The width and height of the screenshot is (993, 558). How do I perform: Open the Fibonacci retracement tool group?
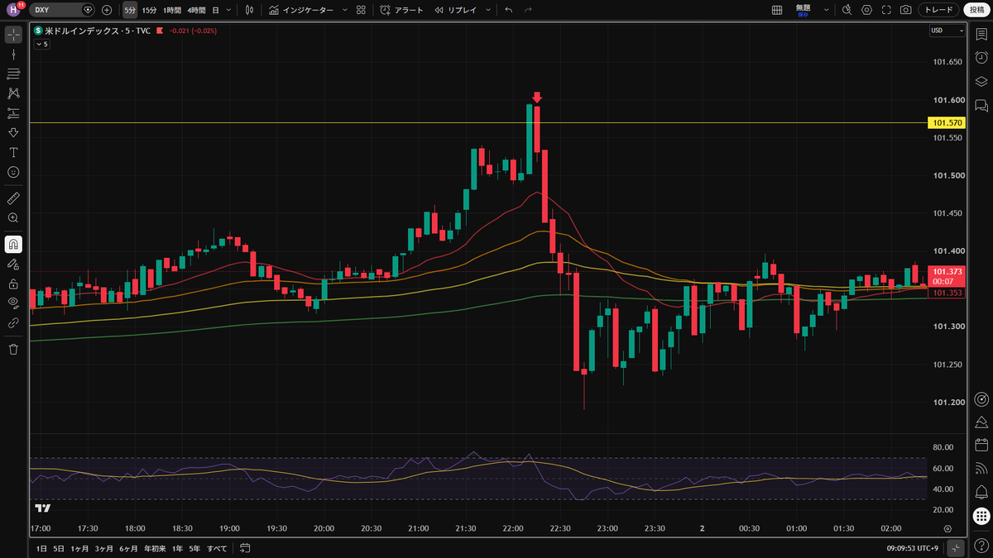click(13, 74)
